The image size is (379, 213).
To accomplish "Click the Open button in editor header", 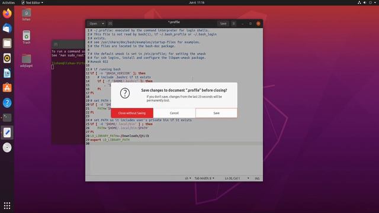I will pyautogui.click(x=94, y=24).
